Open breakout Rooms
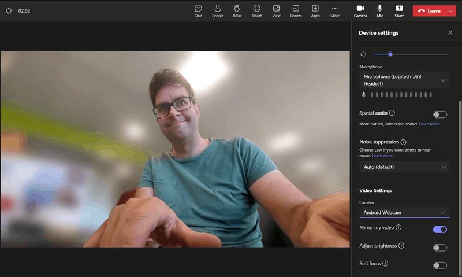This screenshot has height=277, width=462. click(296, 10)
